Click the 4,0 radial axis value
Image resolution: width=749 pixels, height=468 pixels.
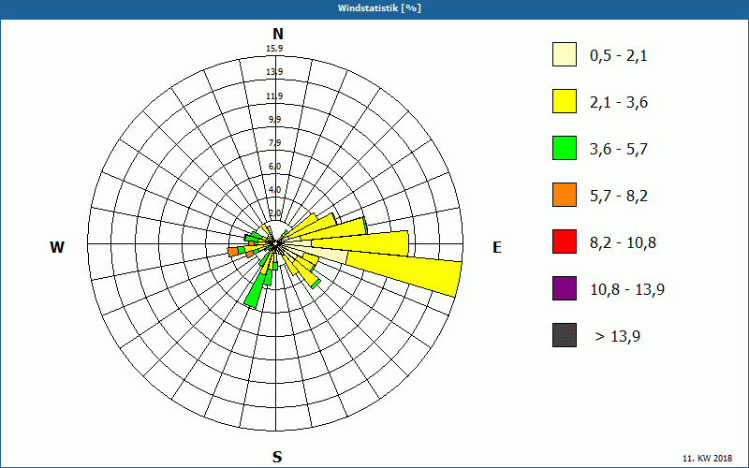point(274,190)
